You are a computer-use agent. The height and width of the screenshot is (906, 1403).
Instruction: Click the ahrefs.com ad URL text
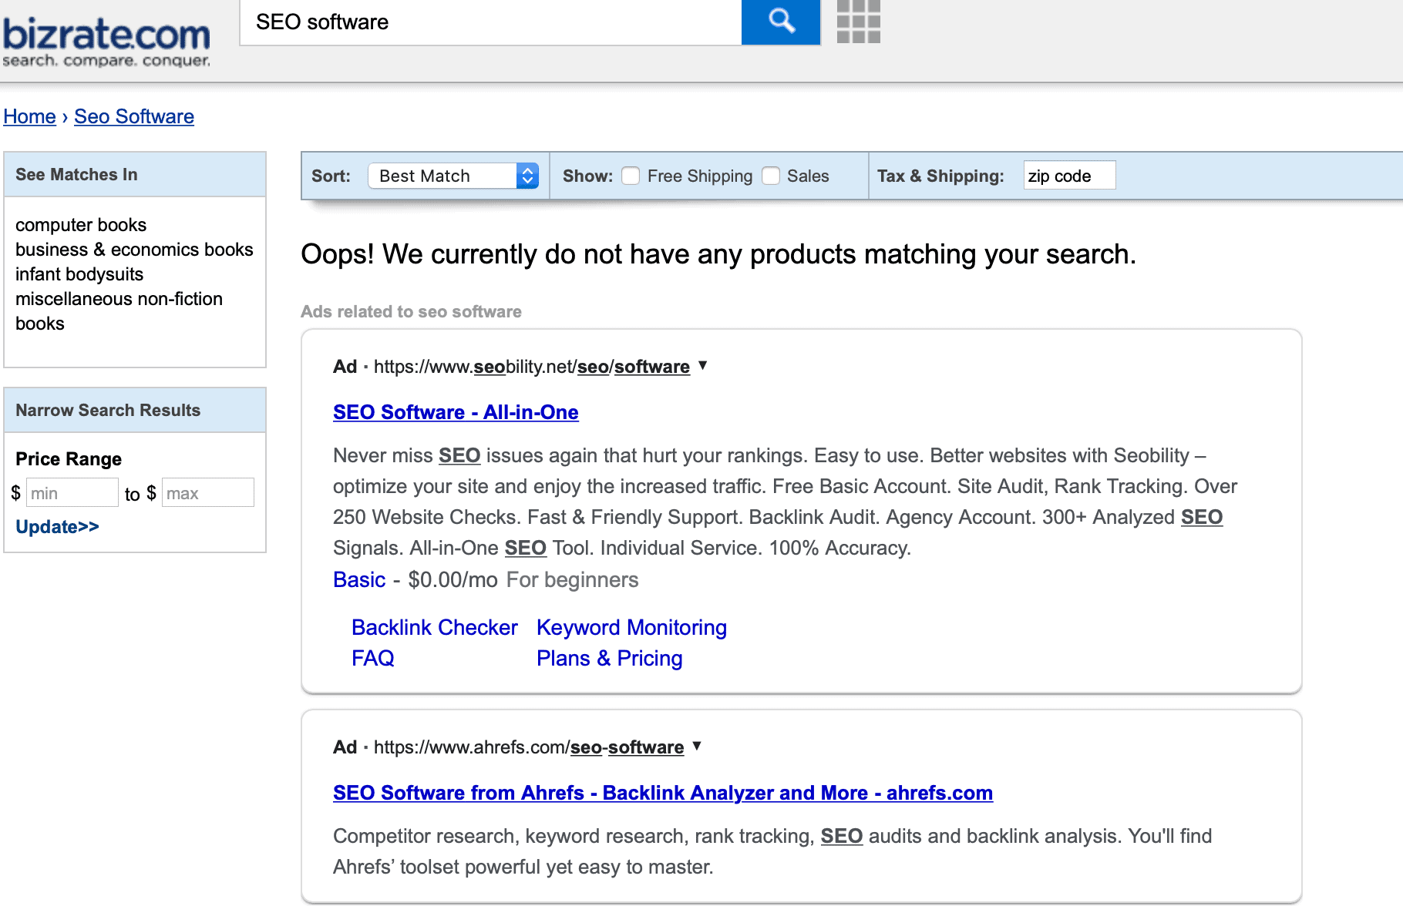[x=529, y=747]
